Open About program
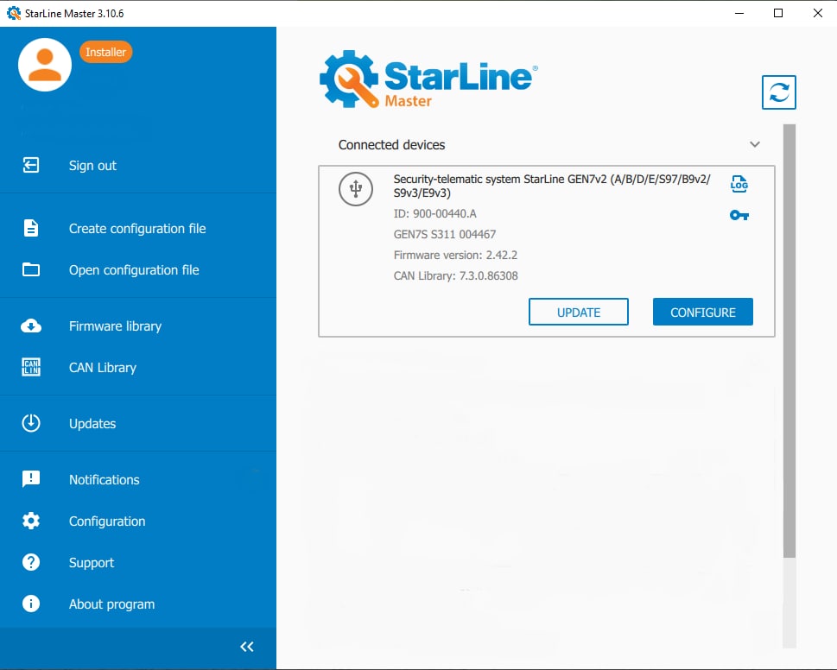 click(111, 604)
